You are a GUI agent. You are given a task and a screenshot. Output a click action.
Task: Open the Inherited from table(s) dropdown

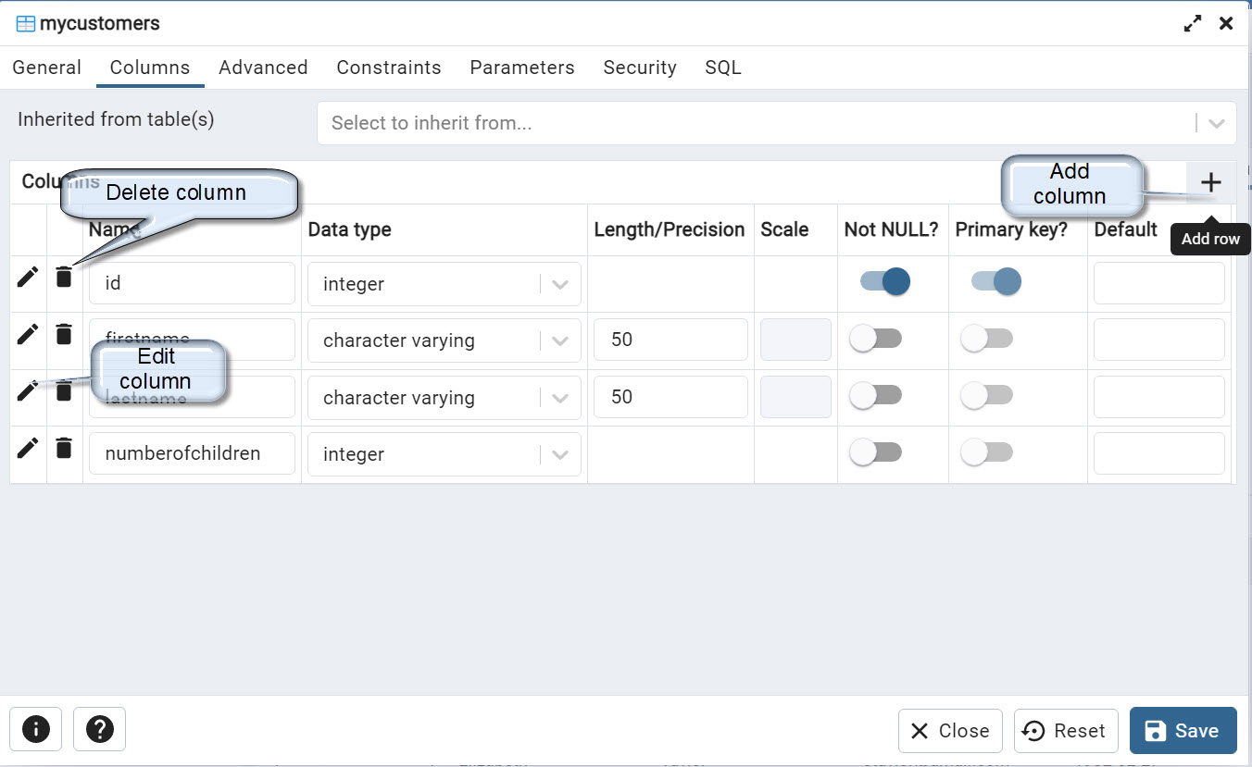pos(1216,123)
